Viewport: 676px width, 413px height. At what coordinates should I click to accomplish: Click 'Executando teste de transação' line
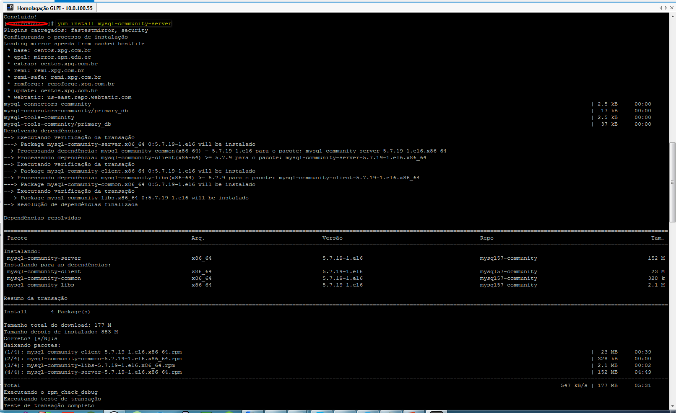click(x=52, y=399)
